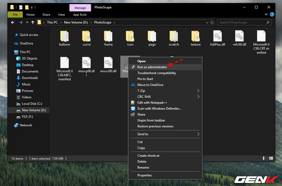Select the mfc90.dll file
The height and width of the screenshot is (186, 282).
tap(239, 38)
